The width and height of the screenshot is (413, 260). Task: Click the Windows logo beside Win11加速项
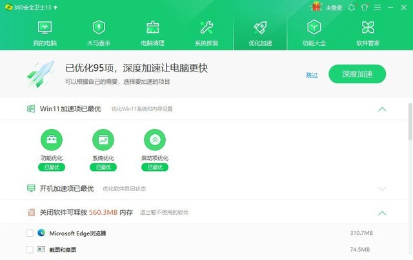(x=31, y=108)
